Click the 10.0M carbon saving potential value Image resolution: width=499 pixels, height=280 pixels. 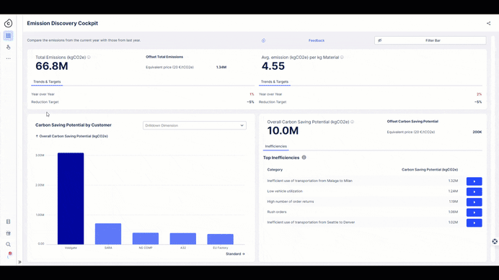point(283,130)
